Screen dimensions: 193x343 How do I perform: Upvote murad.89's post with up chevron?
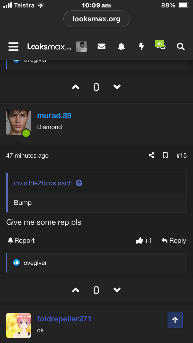[75, 290]
